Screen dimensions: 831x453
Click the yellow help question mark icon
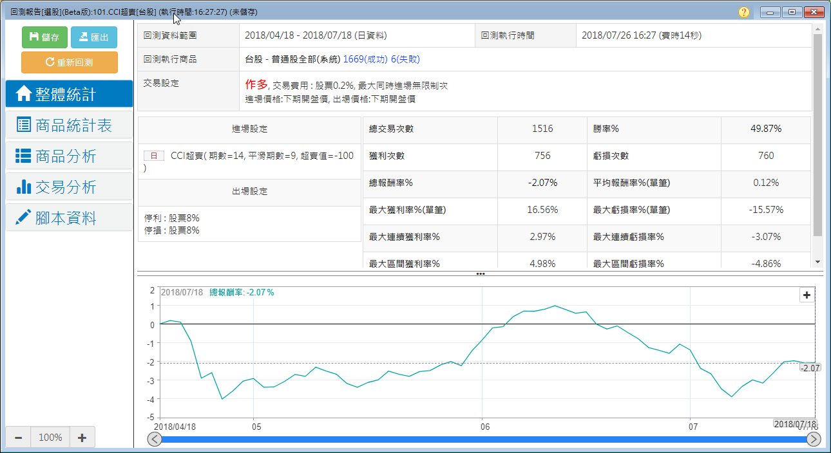[744, 12]
